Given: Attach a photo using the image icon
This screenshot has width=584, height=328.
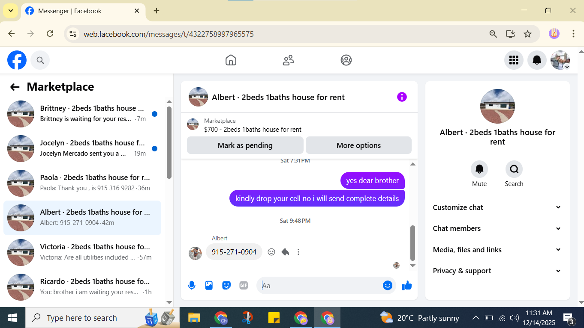Looking at the screenshot, I should click(x=209, y=286).
